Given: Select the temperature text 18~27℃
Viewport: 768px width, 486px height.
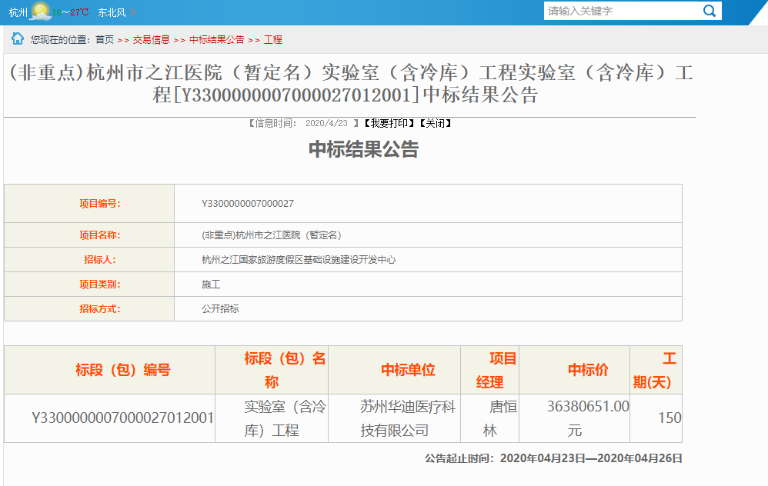Looking at the screenshot, I should (71, 12).
